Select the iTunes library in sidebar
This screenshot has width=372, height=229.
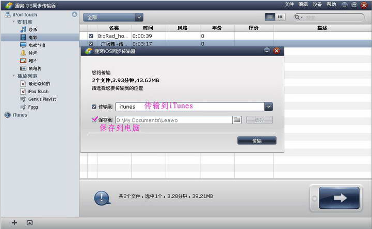point(20,115)
